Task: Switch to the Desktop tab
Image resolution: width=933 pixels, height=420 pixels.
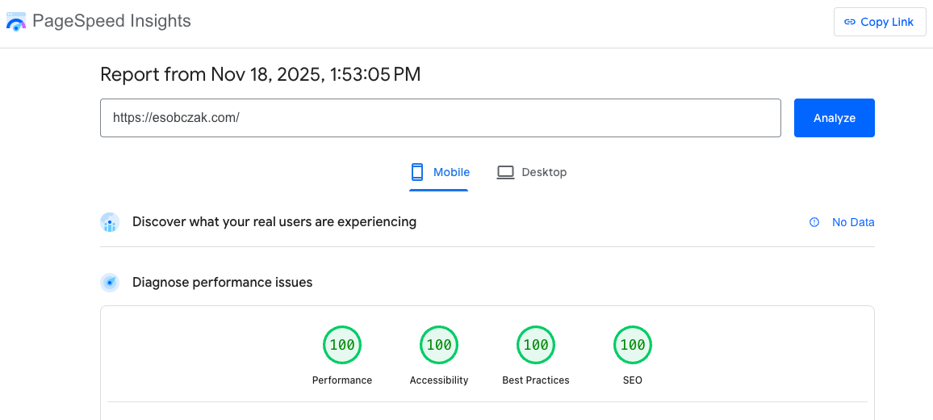Action: [532, 172]
